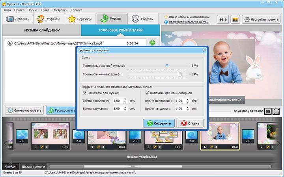Screen dimensions: 284x177
Task: Take a snapshot with the camera icon
Action: pos(268,111)
